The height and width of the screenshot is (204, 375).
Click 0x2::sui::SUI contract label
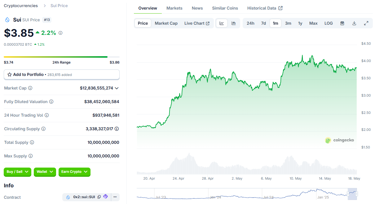84,197
